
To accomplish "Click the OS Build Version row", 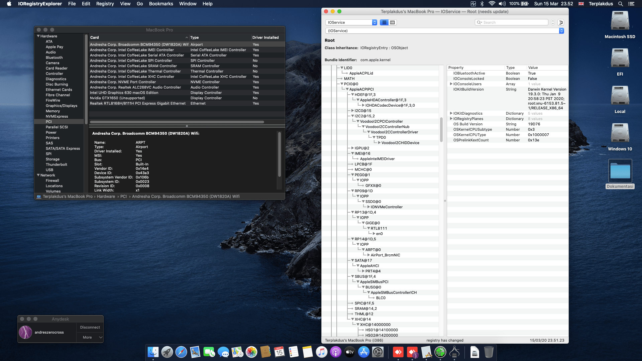I will (507, 124).
